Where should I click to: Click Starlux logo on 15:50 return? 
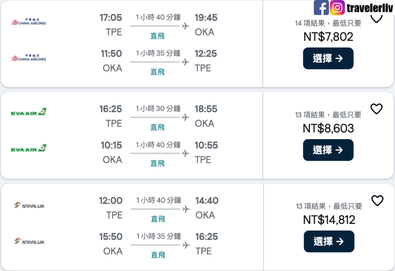[29, 241]
